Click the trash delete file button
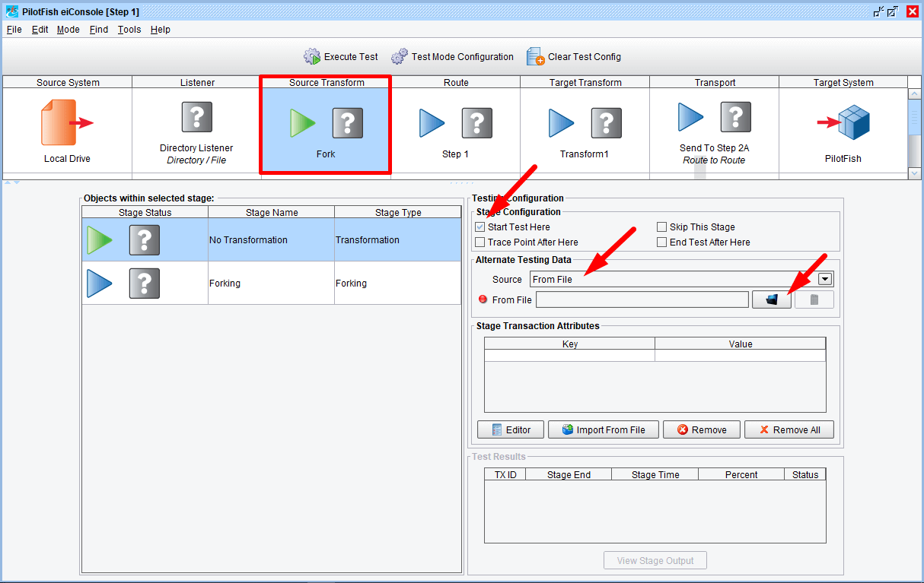 pos(814,299)
